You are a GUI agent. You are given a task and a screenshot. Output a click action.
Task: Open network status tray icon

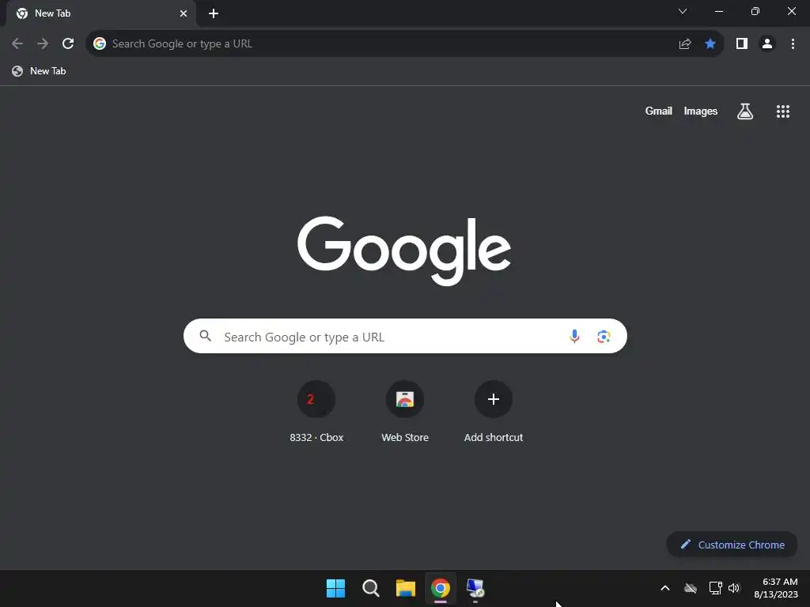715,588
